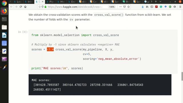Open the blue graduation-cap extension
The image size is (183, 103).
(x=166, y=7)
